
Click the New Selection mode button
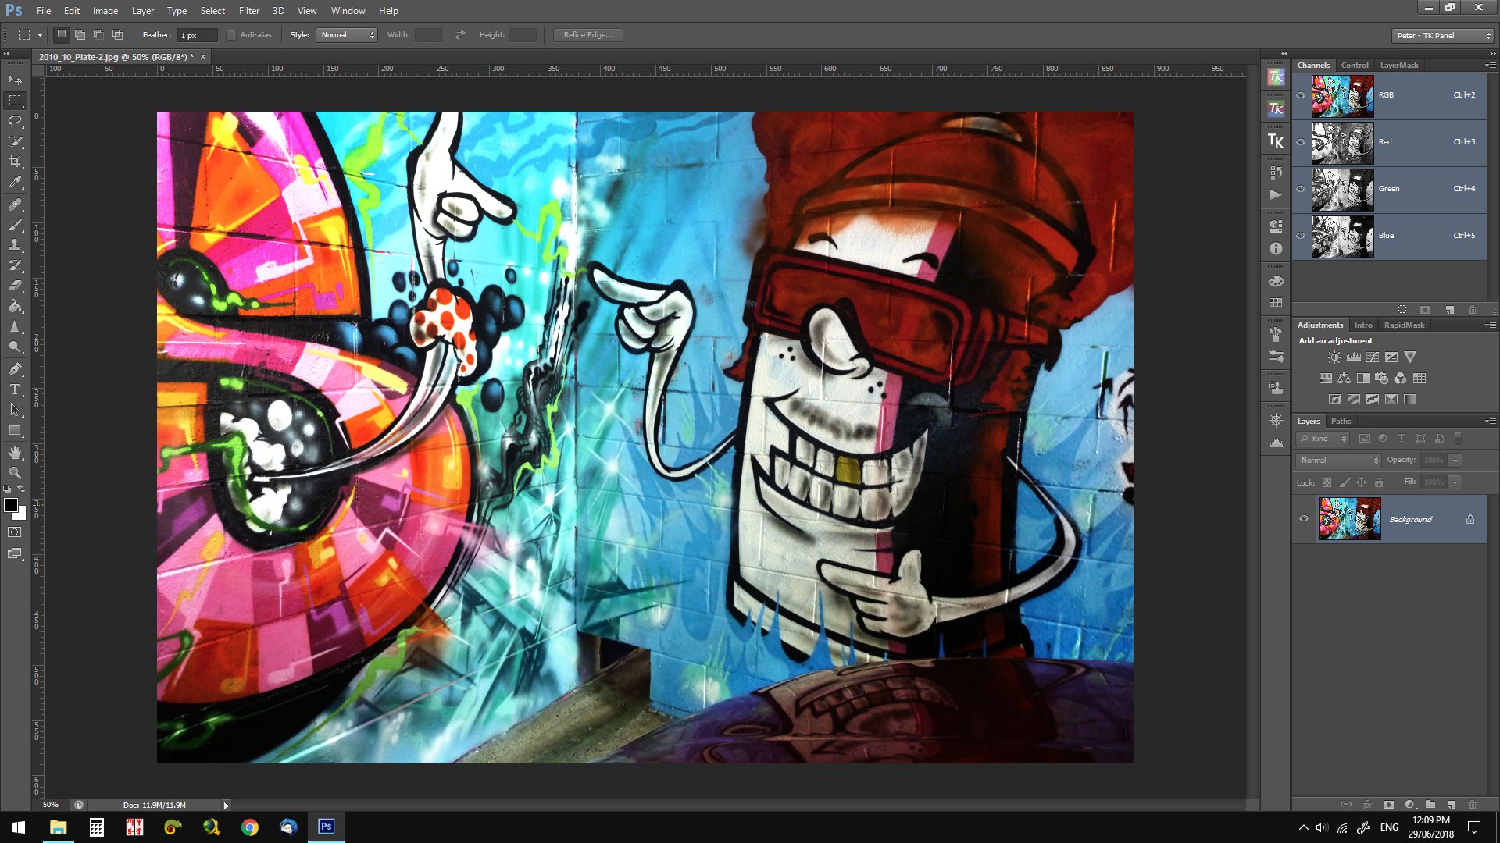[62, 34]
